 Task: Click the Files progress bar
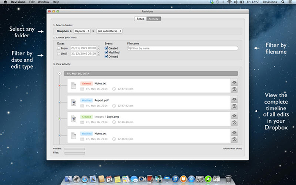tap(75, 153)
